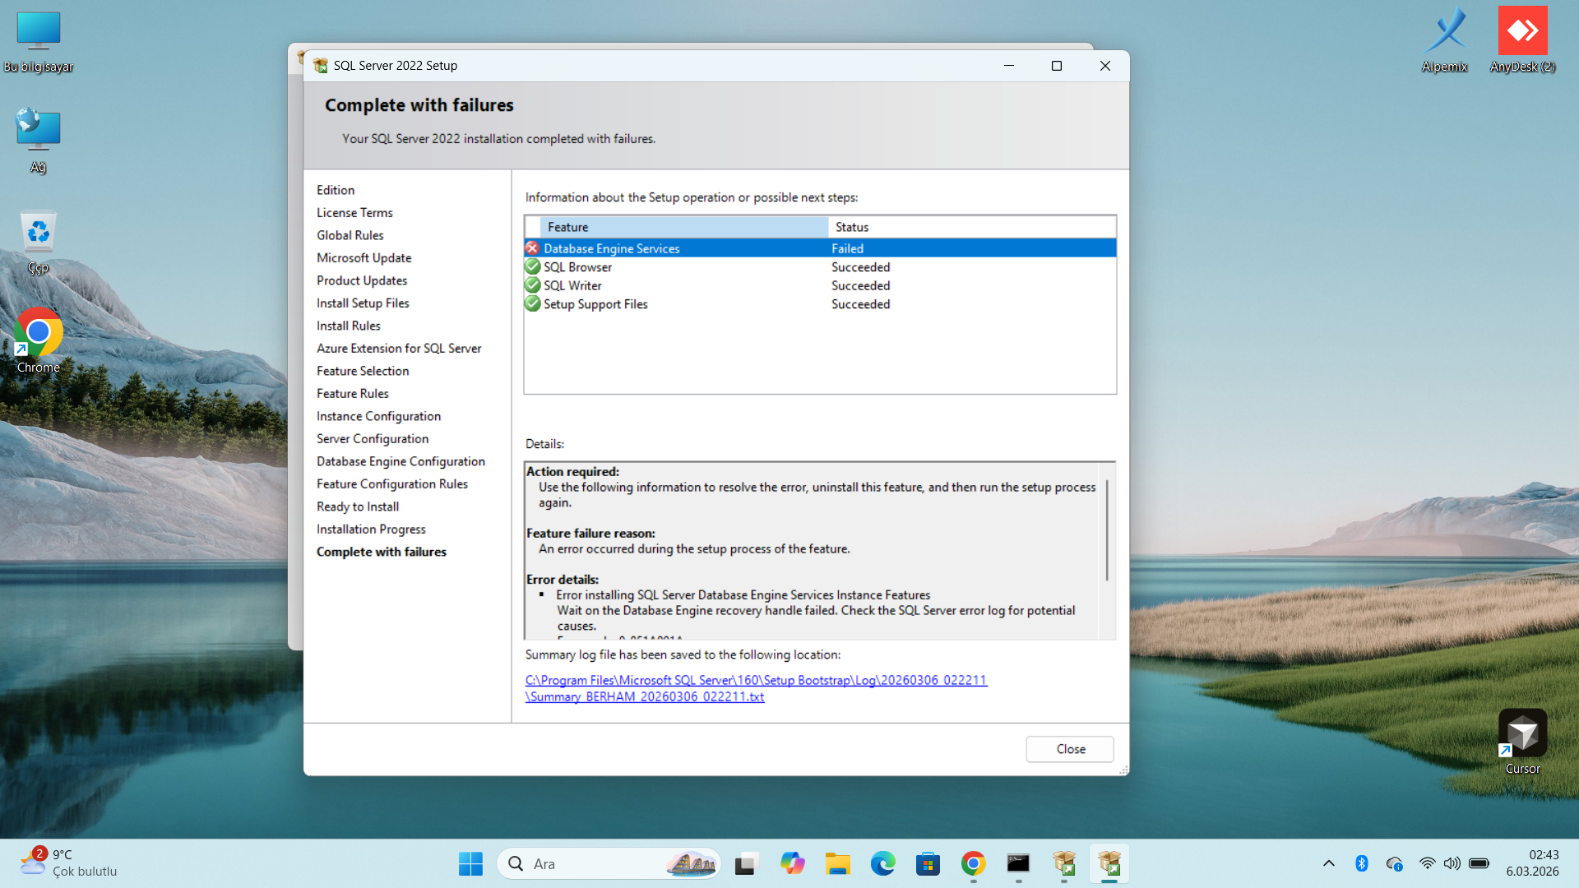The width and height of the screenshot is (1579, 888).
Task: Click the Bluetooth icon in system tray
Action: (1361, 863)
